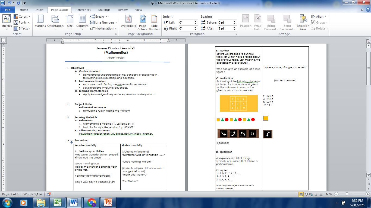Open the Themes gallery
Viewport: 371px width, 208px height.
[7, 22]
